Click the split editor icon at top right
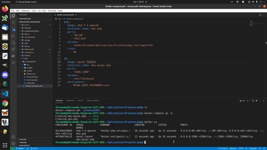The height and width of the screenshot is (150, 267). point(260,15)
